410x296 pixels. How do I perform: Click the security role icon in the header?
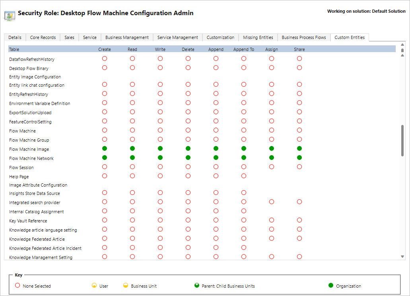coord(10,16)
